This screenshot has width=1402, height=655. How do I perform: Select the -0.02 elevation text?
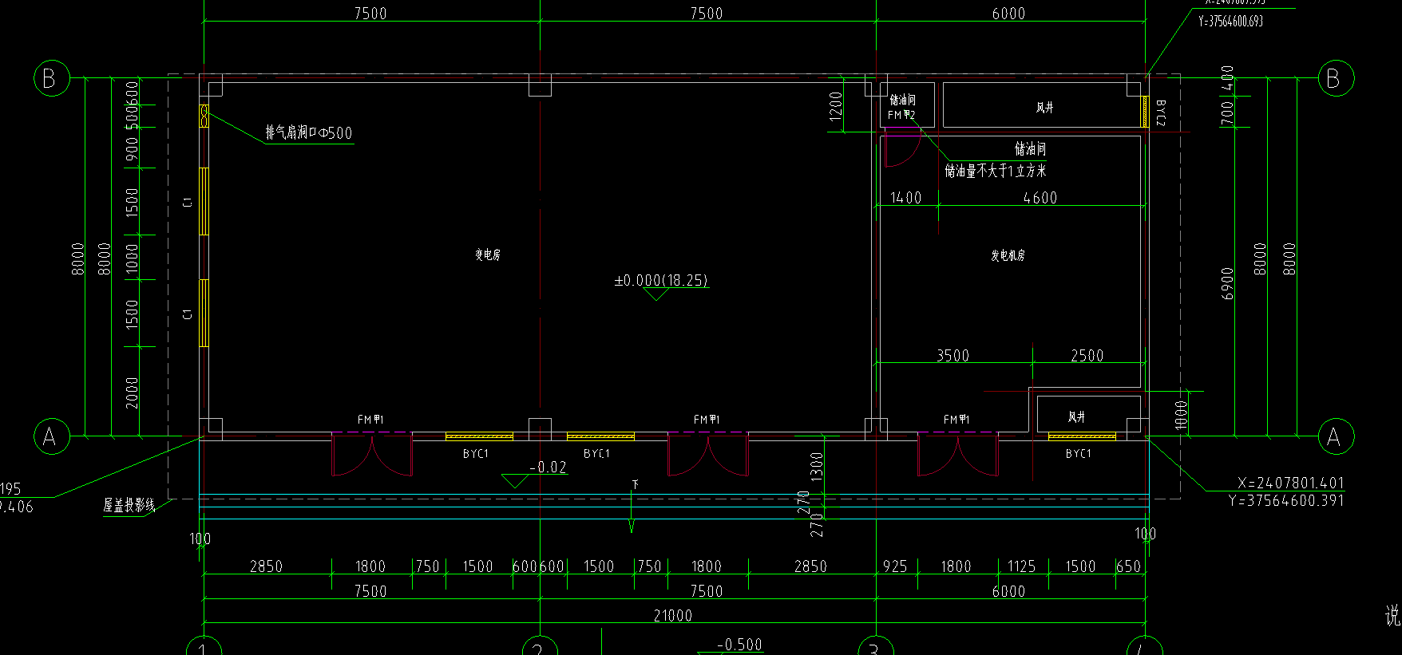pos(549,467)
